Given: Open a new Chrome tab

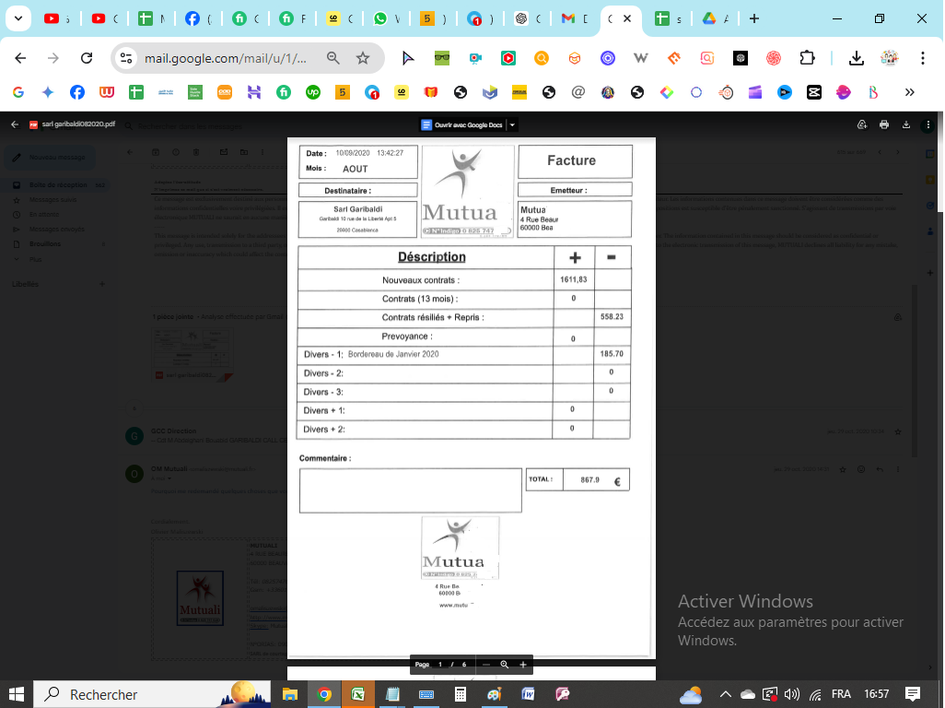Looking at the screenshot, I should pyautogui.click(x=754, y=18).
